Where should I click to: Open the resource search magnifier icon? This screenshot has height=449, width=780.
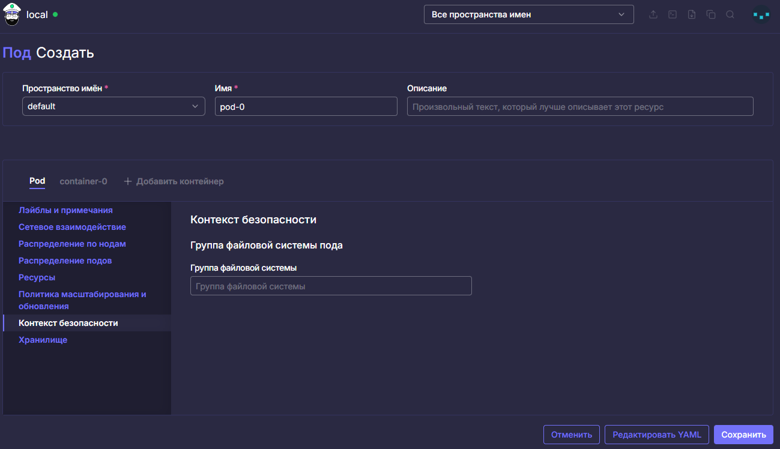(x=730, y=14)
